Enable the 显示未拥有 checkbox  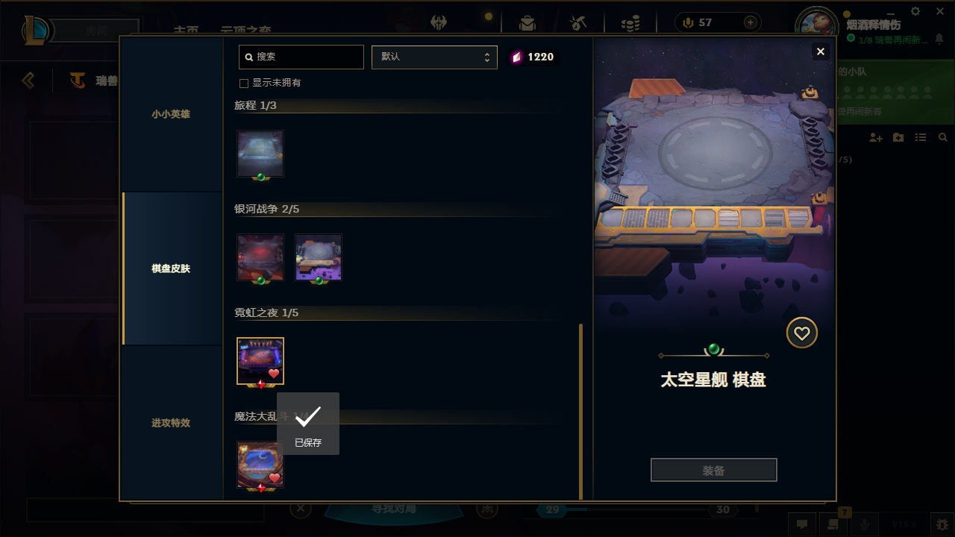click(x=243, y=84)
